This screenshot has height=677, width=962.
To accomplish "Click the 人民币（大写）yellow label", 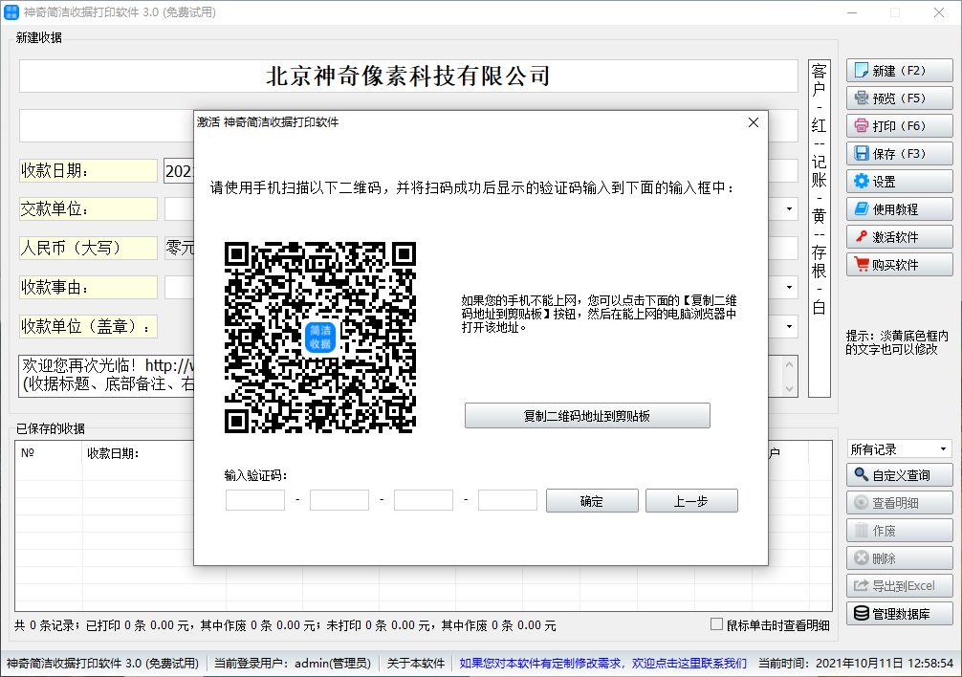I will [88, 248].
